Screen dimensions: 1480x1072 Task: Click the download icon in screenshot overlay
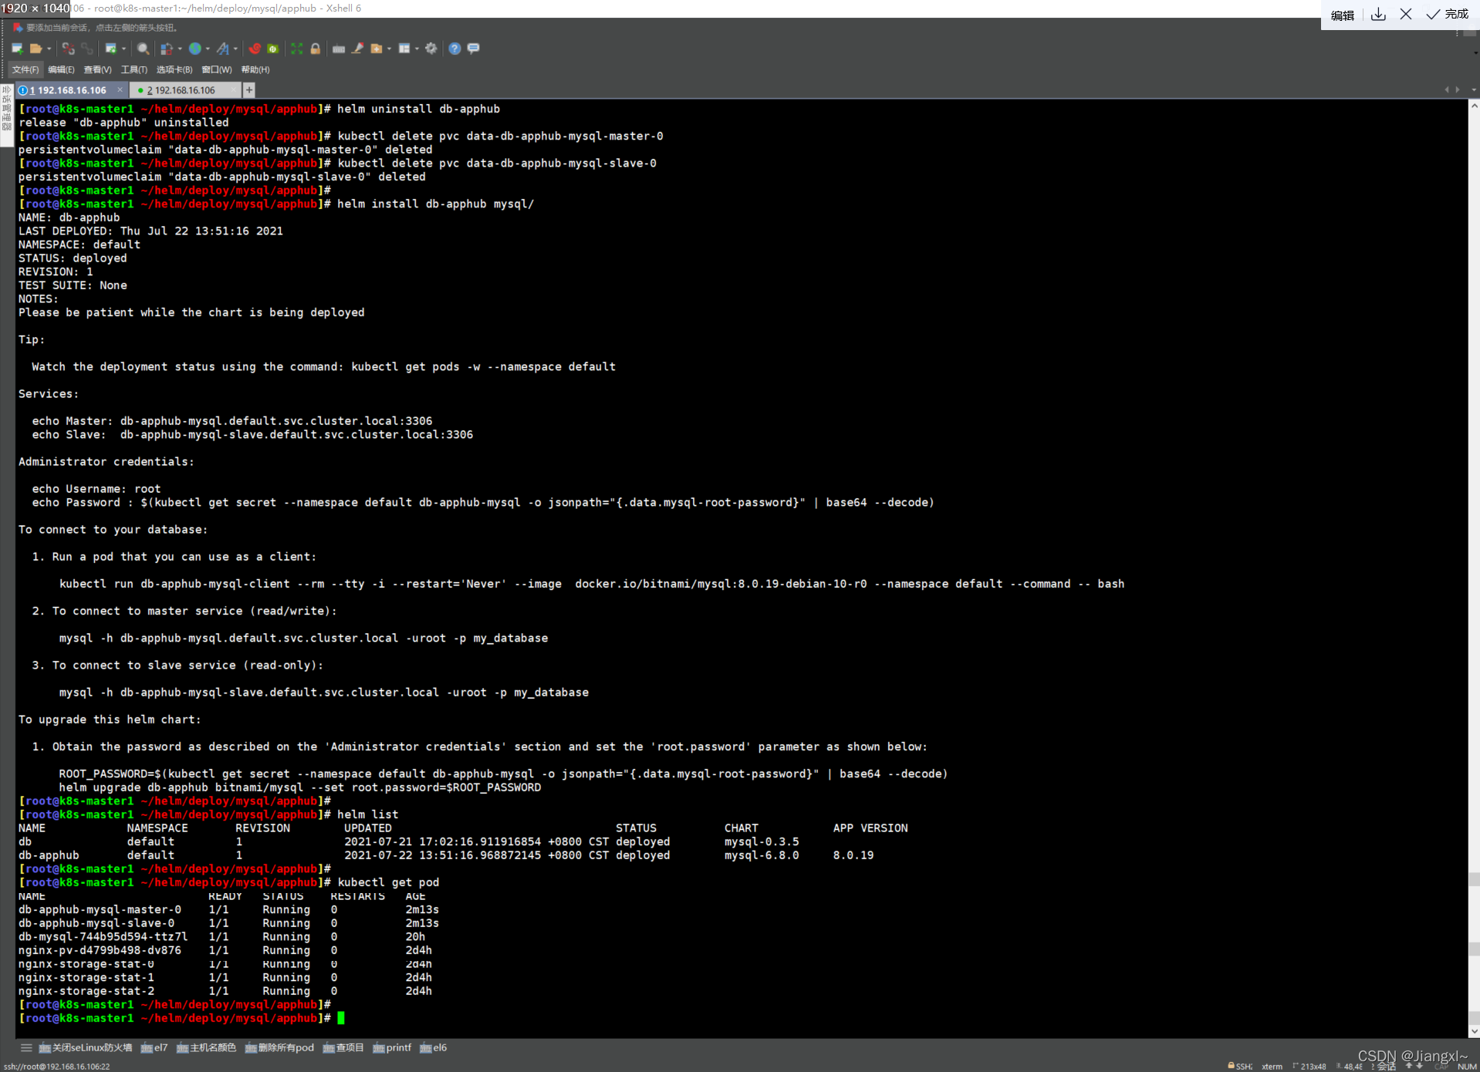coord(1379,15)
